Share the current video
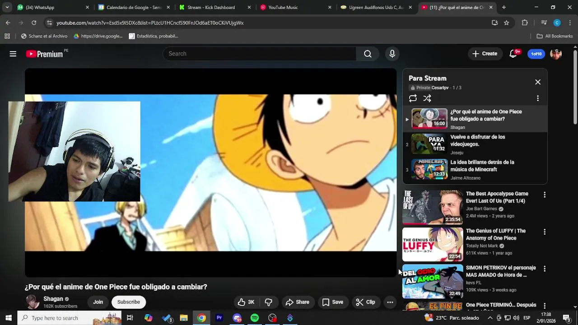 coord(298,302)
